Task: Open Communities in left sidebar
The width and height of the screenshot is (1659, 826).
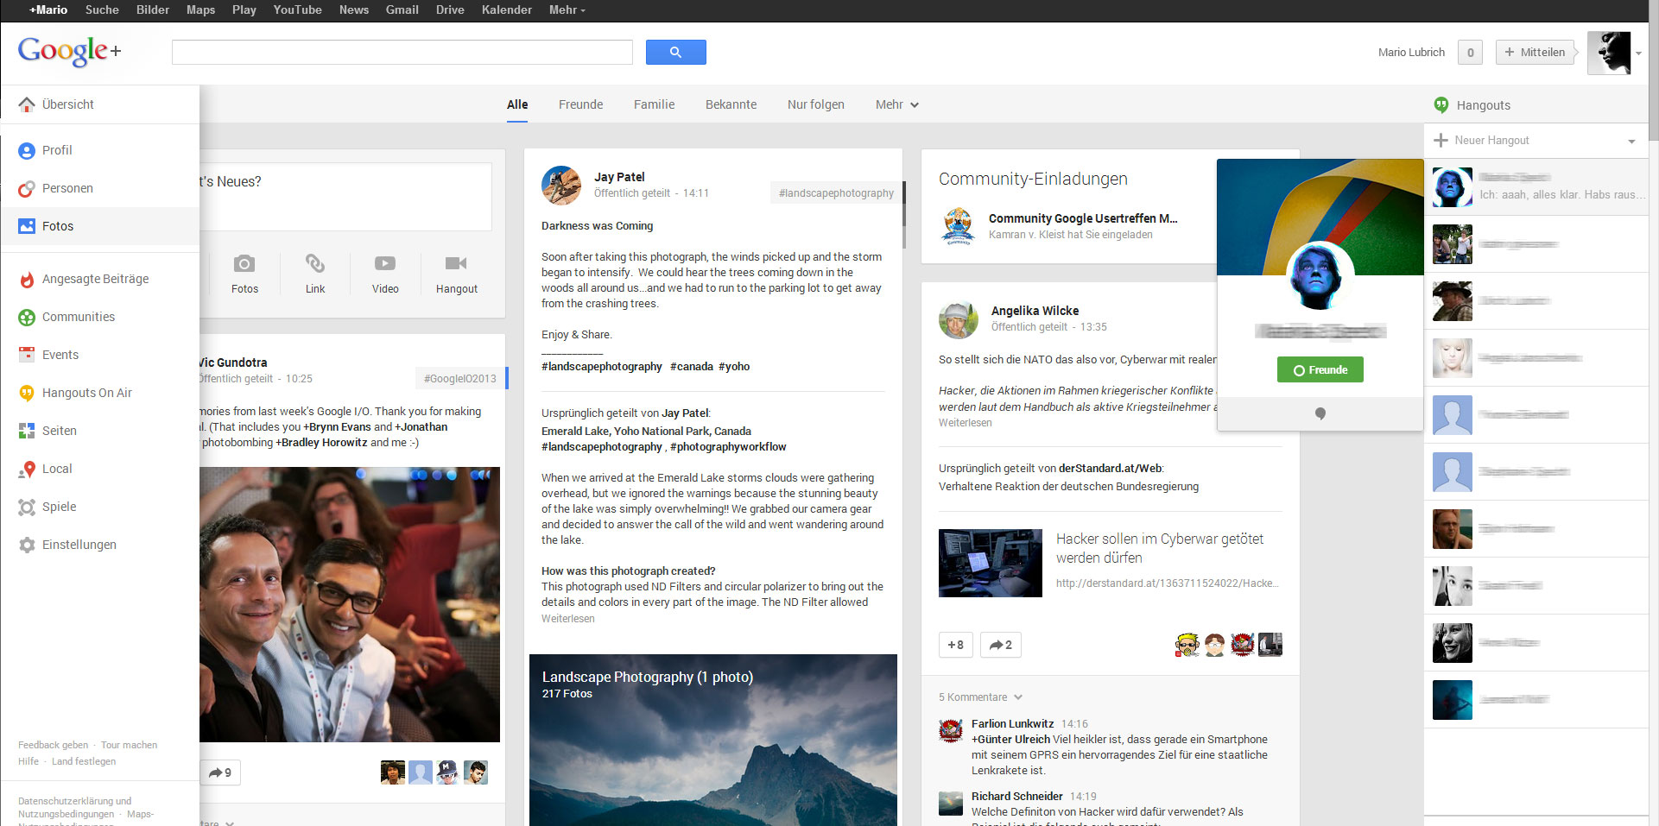Action: [x=78, y=317]
